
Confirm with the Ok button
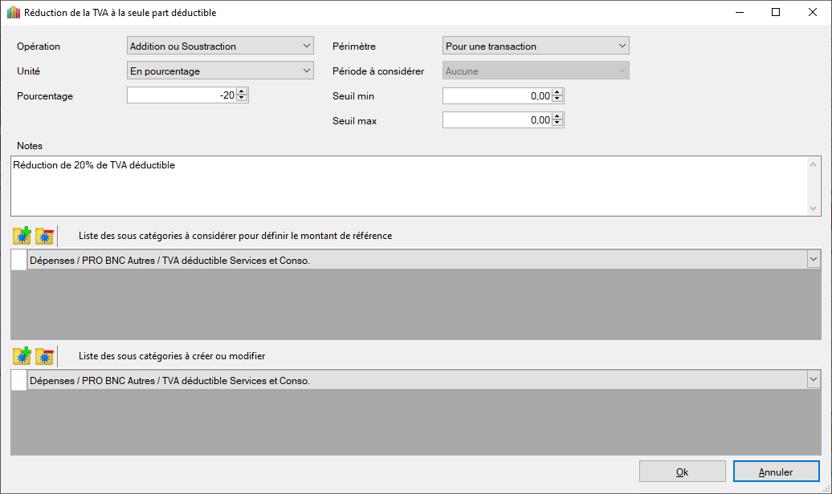(682, 472)
